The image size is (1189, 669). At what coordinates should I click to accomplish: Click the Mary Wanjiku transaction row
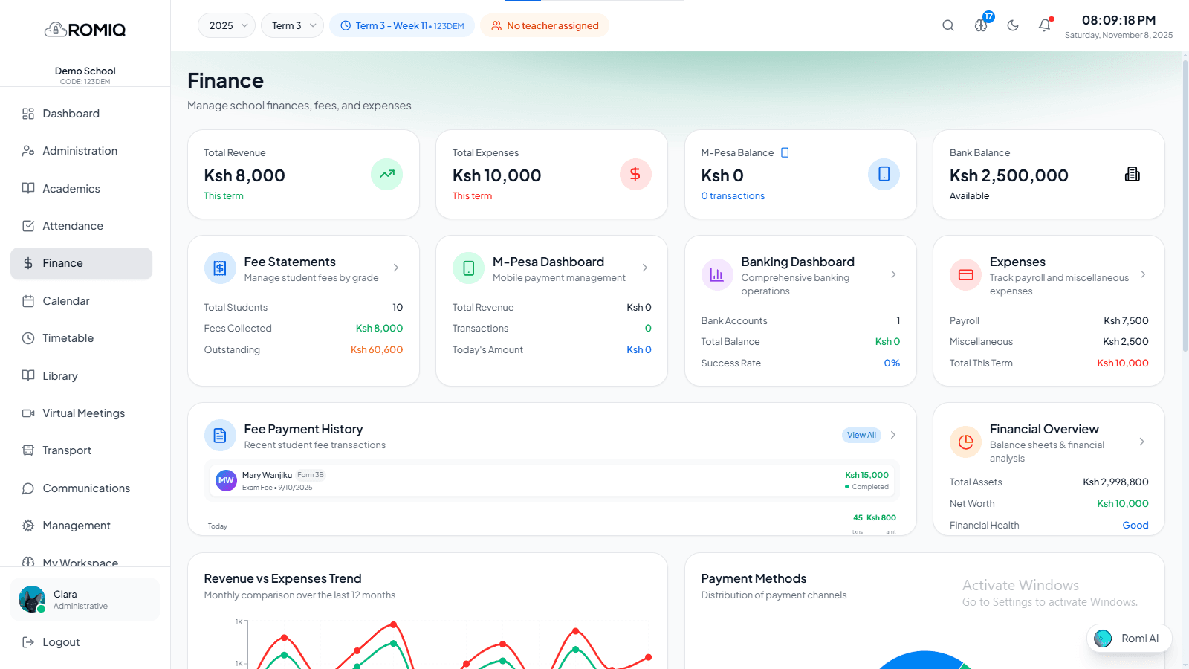(551, 481)
